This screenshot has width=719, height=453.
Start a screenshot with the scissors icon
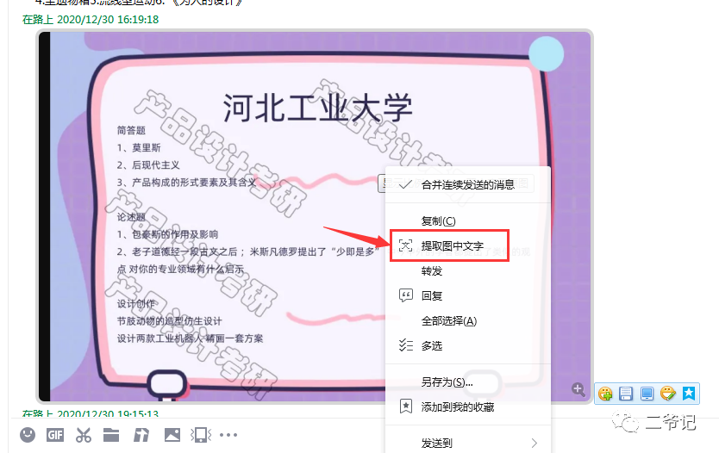(x=84, y=435)
